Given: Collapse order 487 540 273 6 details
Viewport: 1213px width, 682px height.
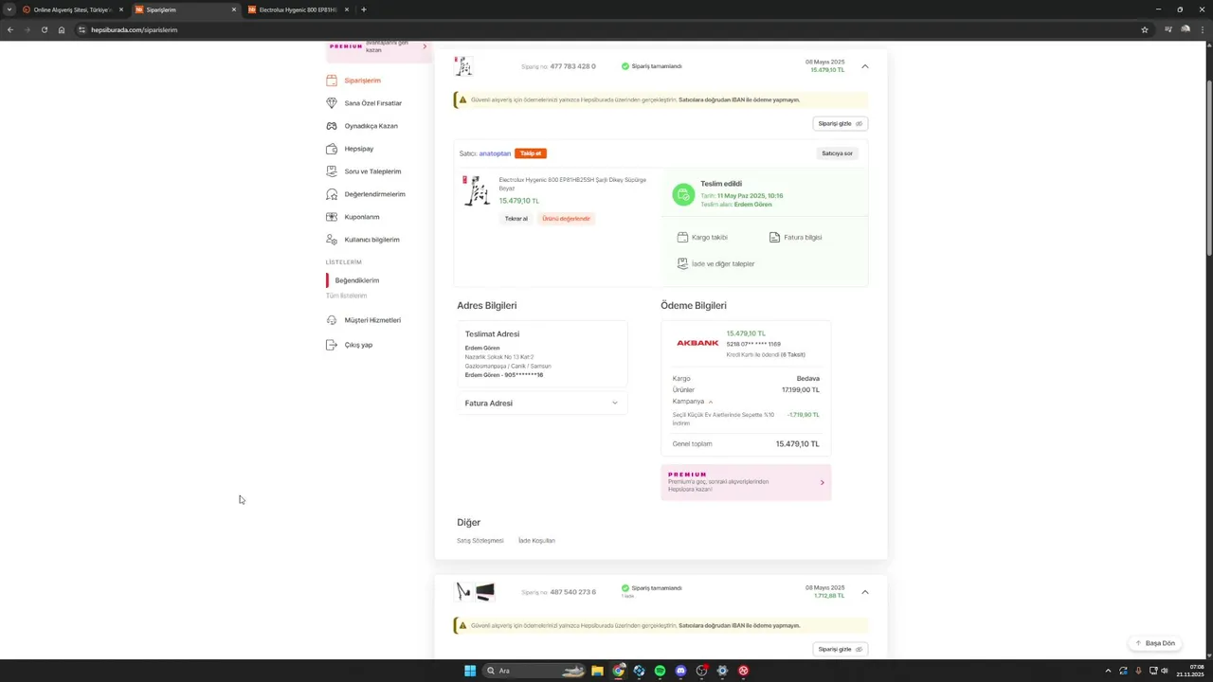Looking at the screenshot, I should pyautogui.click(x=865, y=592).
